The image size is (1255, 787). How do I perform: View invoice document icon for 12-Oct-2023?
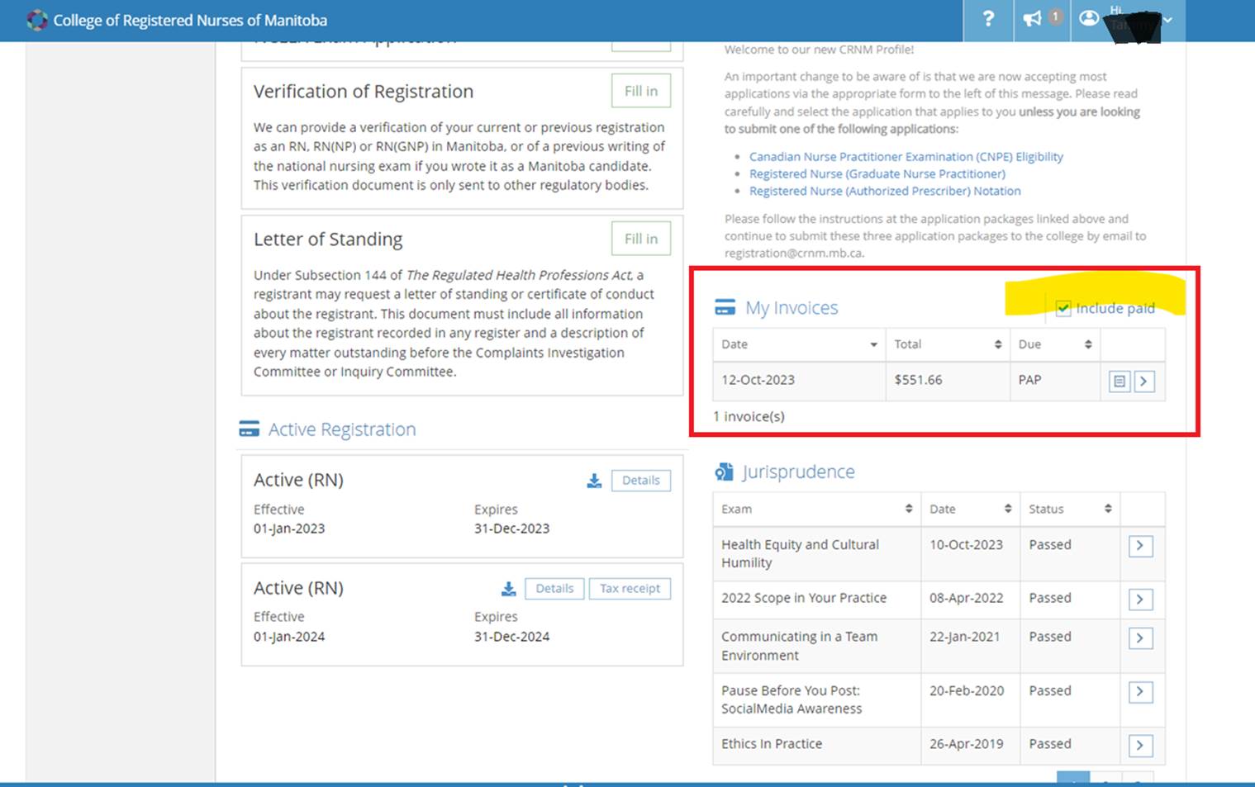pyautogui.click(x=1119, y=381)
